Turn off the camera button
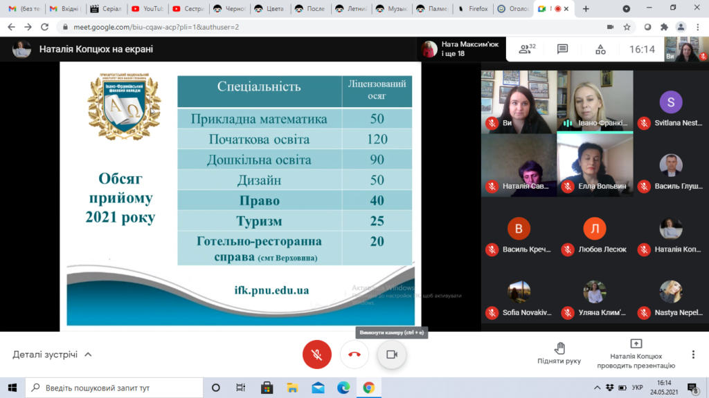The image size is (709, 398). click(x=391, y=354)
